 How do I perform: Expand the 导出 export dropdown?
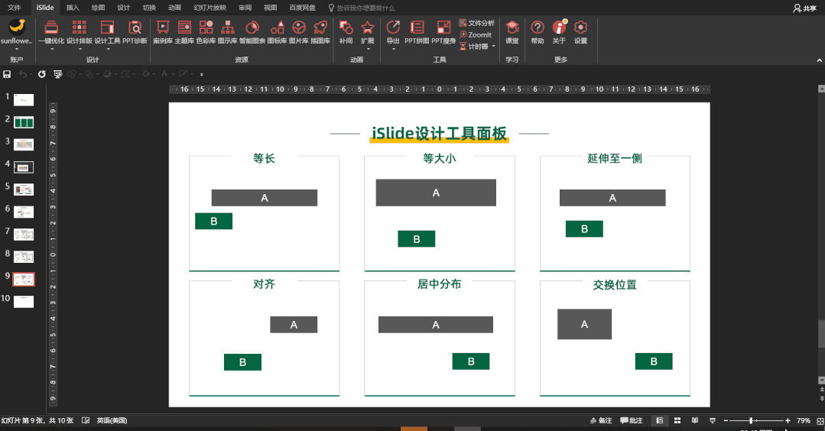[x=393, y=49]
